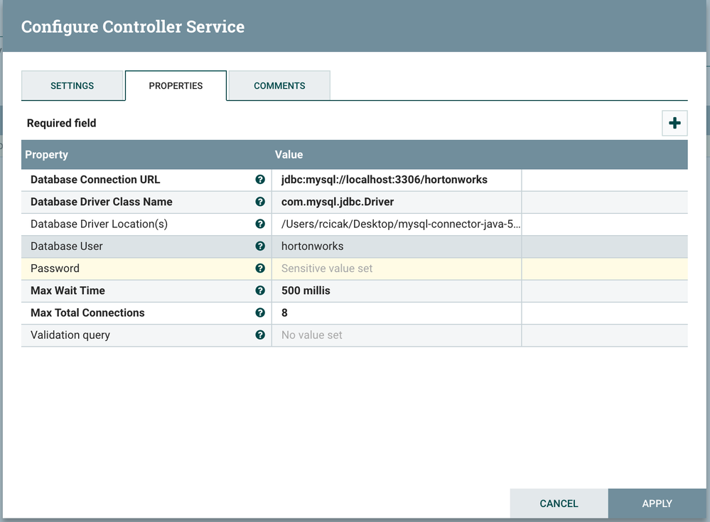Cancel the controller service configuration
The width and height of the screenshot is (710, 522).
coord(559,504)
